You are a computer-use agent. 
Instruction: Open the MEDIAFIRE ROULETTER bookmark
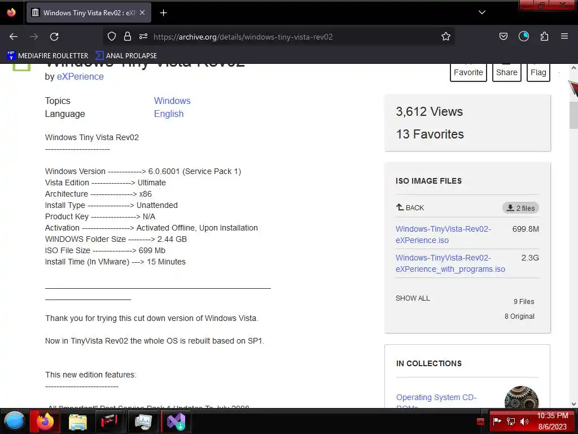[47, 56]
